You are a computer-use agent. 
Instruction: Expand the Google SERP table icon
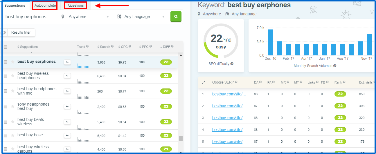pyautogui.click(x=203, y=82)
